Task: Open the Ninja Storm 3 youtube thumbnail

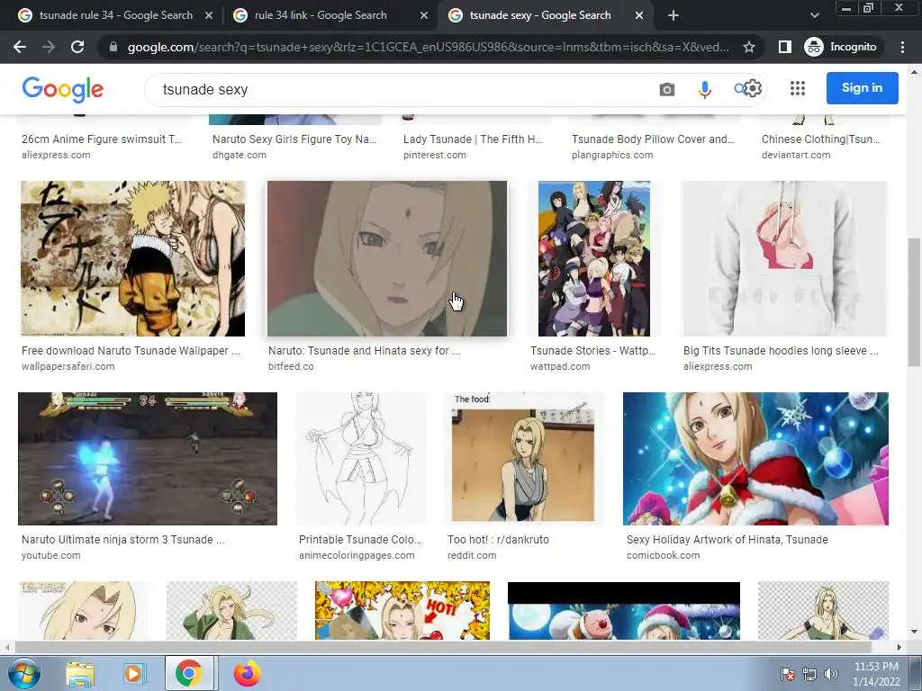Action: [x=148, y=459]
